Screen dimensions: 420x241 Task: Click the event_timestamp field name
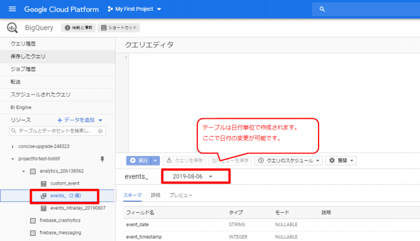pos(144,237)
